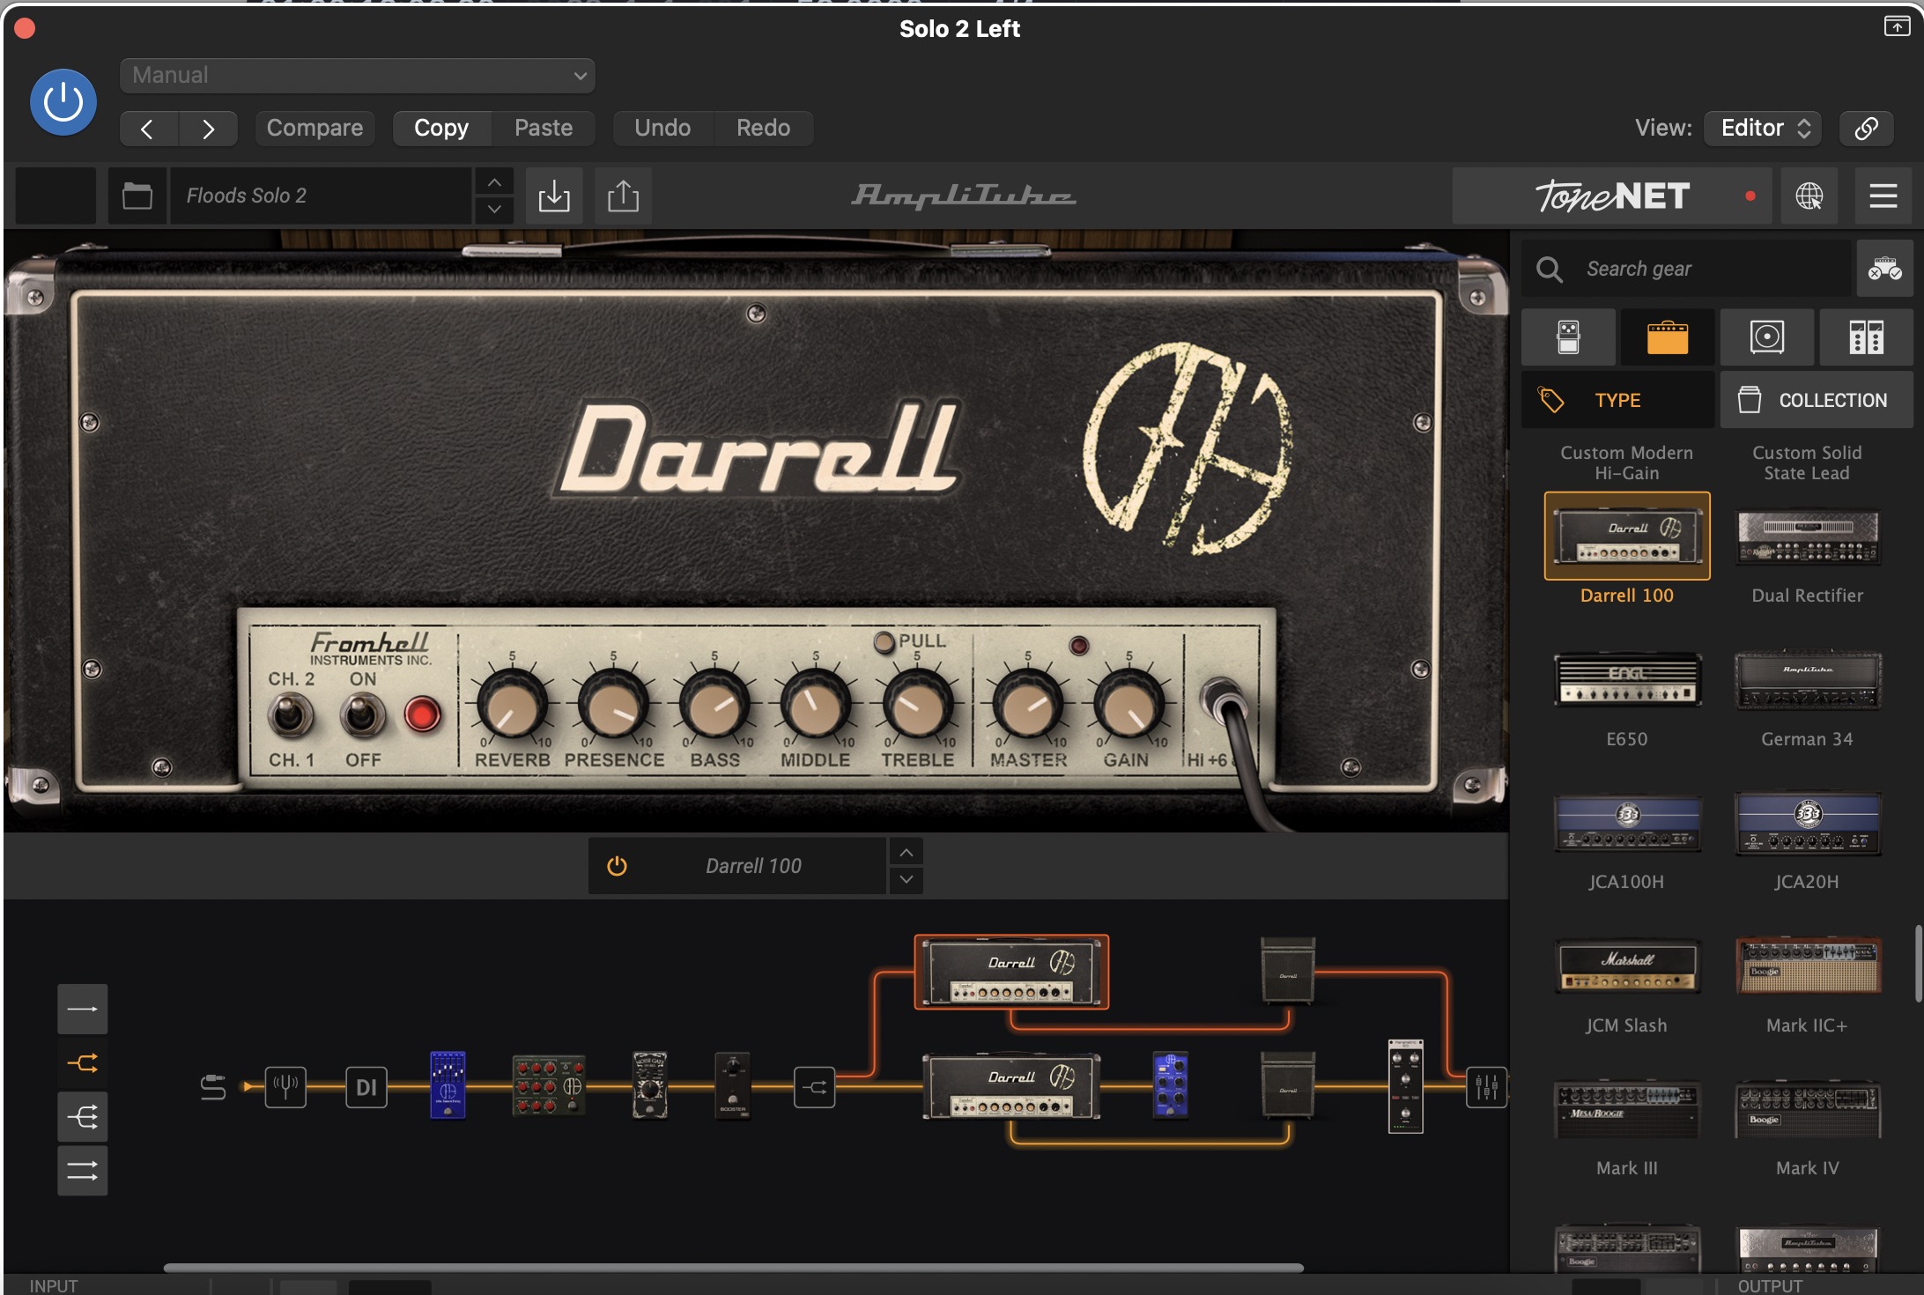1924x1295 pixels.
Task: Choose the parallel dual chain layout
Action: (83, 1171)
